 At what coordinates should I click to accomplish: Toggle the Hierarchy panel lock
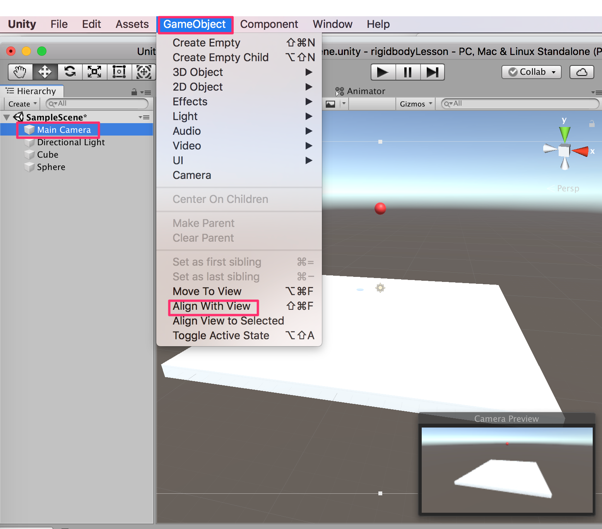point(134,92)
